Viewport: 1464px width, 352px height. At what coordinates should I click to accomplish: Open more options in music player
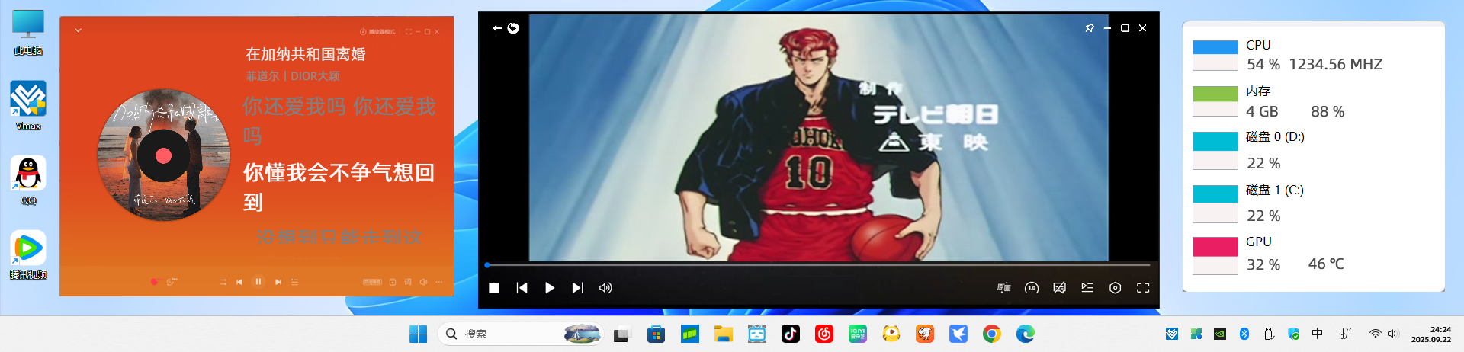pos(439,282)
